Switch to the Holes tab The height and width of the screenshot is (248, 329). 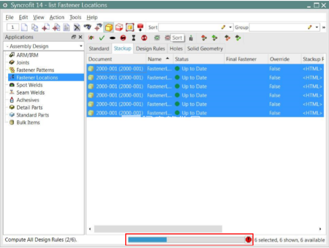(x=176, y=49)
